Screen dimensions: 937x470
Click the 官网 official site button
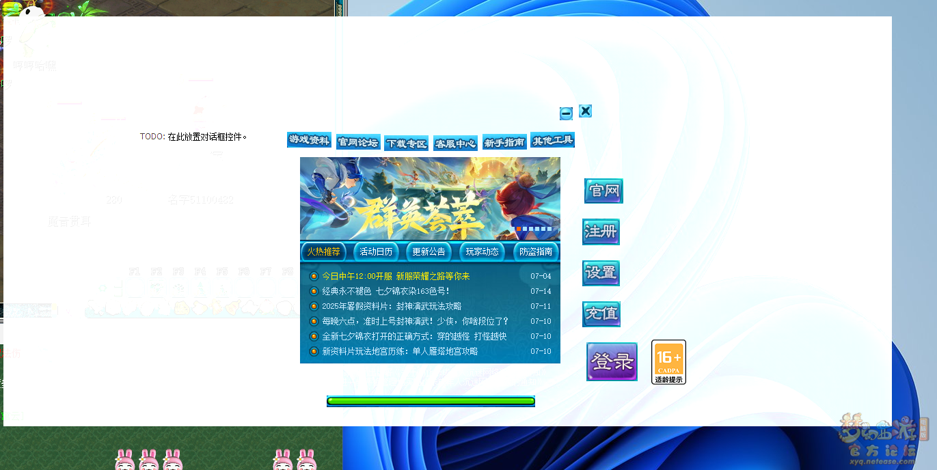pyautogui.click(x=603, y=191)
